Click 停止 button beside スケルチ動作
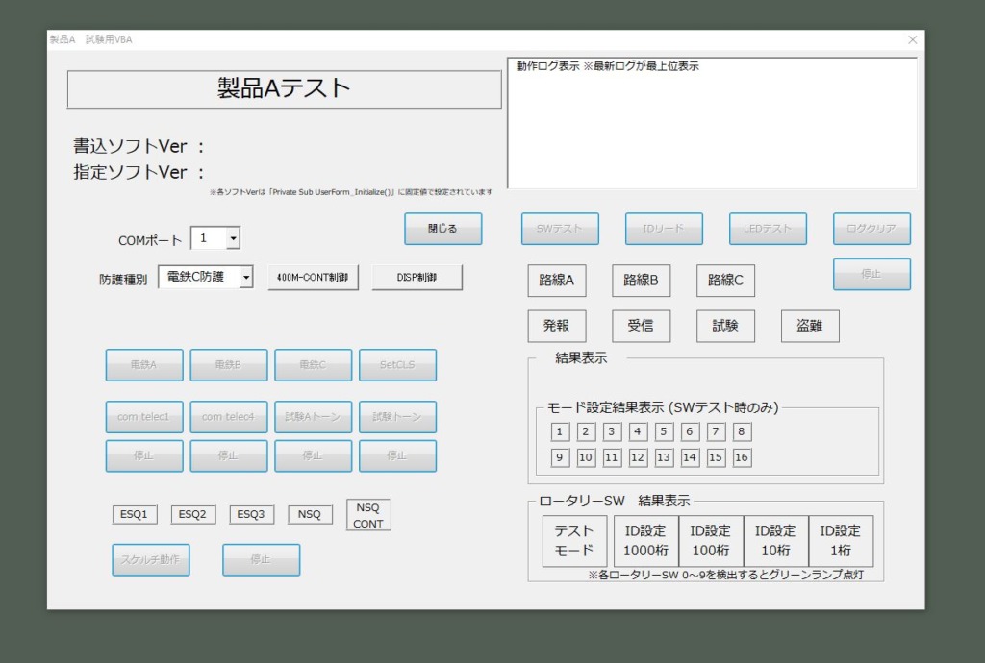 tap(262, 560)
